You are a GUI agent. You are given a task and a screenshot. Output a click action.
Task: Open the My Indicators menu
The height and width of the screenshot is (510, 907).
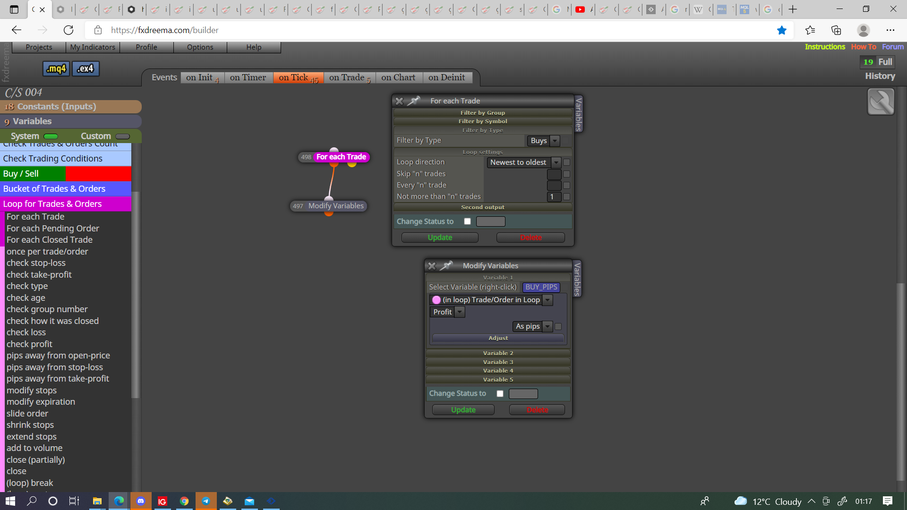(93, 47)
